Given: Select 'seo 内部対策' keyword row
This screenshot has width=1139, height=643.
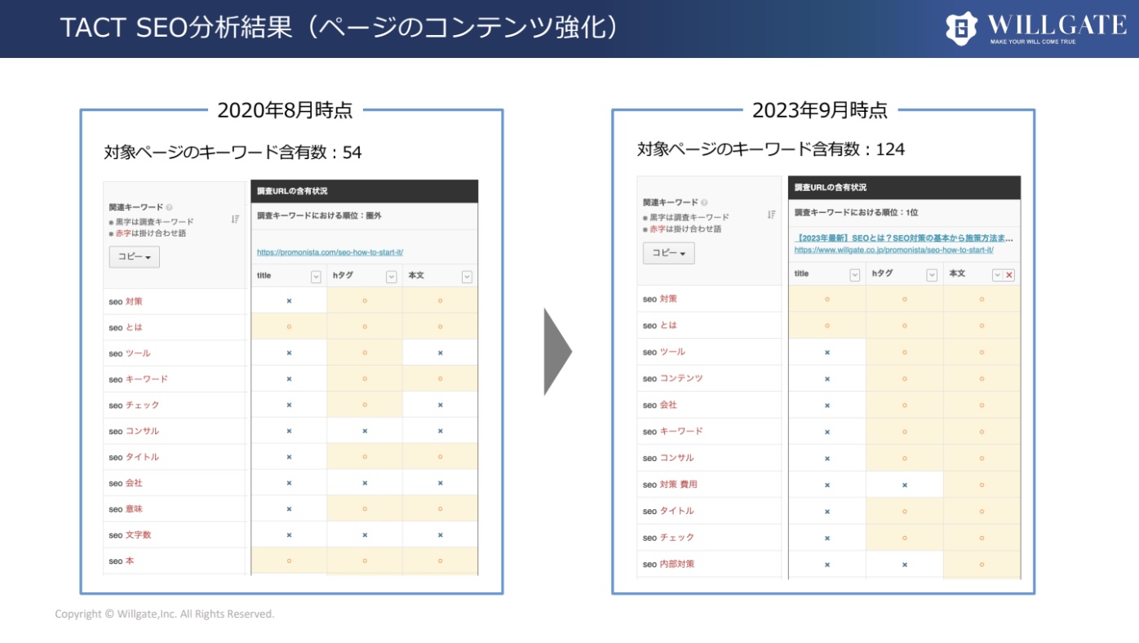Looking at the screenshot, I should (709, 564).
